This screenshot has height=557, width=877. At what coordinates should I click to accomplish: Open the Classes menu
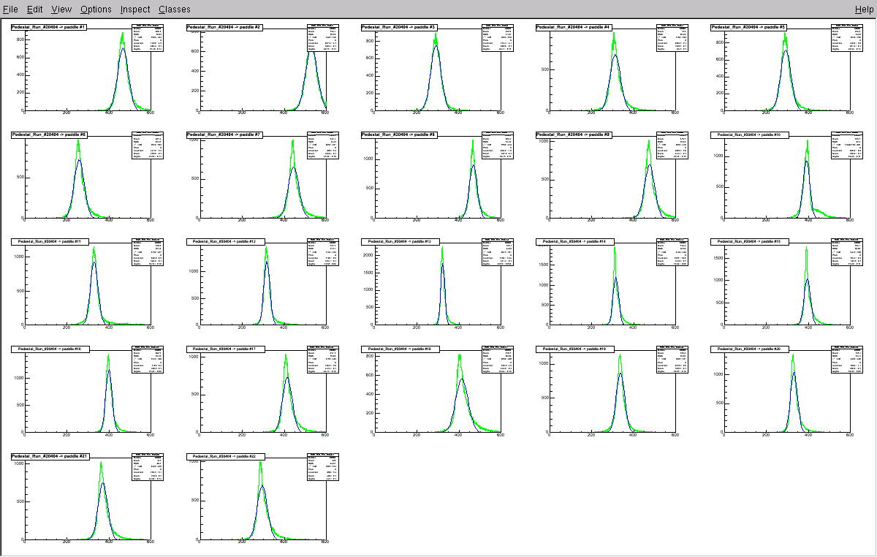click(x=174, y=9)
